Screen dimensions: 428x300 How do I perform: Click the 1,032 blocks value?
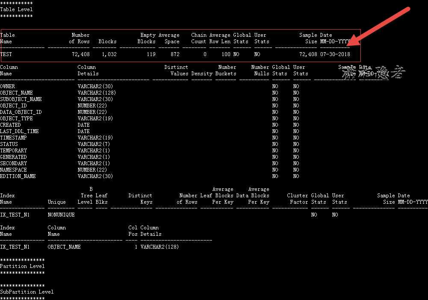click(x=109, y=54)
